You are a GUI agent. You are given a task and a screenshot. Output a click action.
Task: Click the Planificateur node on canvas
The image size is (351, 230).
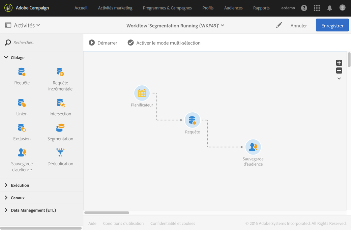pos(142,93)
